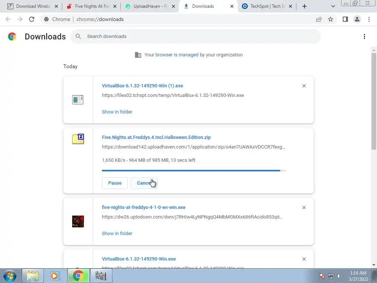The width and height of the screenshot is (377, 283).
Task: Click the Today date heading
Action: tap(70, 66)
